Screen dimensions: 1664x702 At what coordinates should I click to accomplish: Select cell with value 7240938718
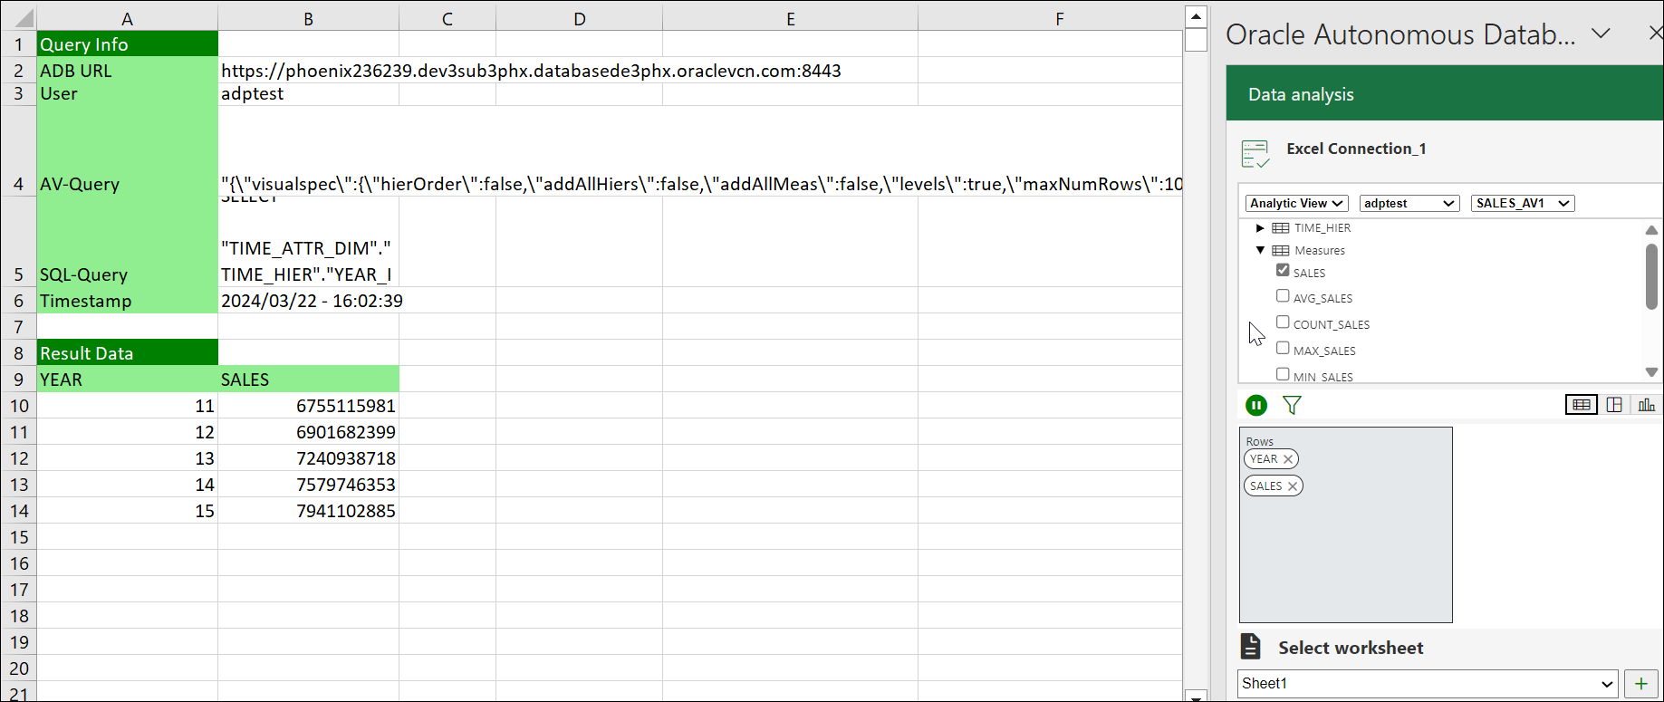(x=308, y=458)
